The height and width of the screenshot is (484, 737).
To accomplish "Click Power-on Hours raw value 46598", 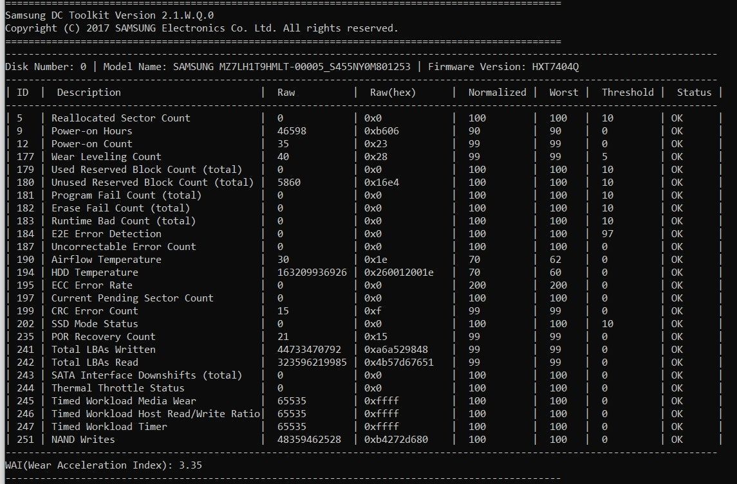I will 292,131.
